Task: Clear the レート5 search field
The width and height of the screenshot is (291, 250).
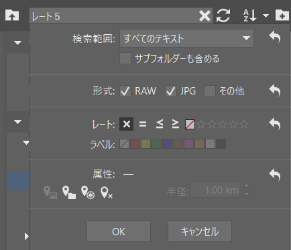Action: (205, 16)
